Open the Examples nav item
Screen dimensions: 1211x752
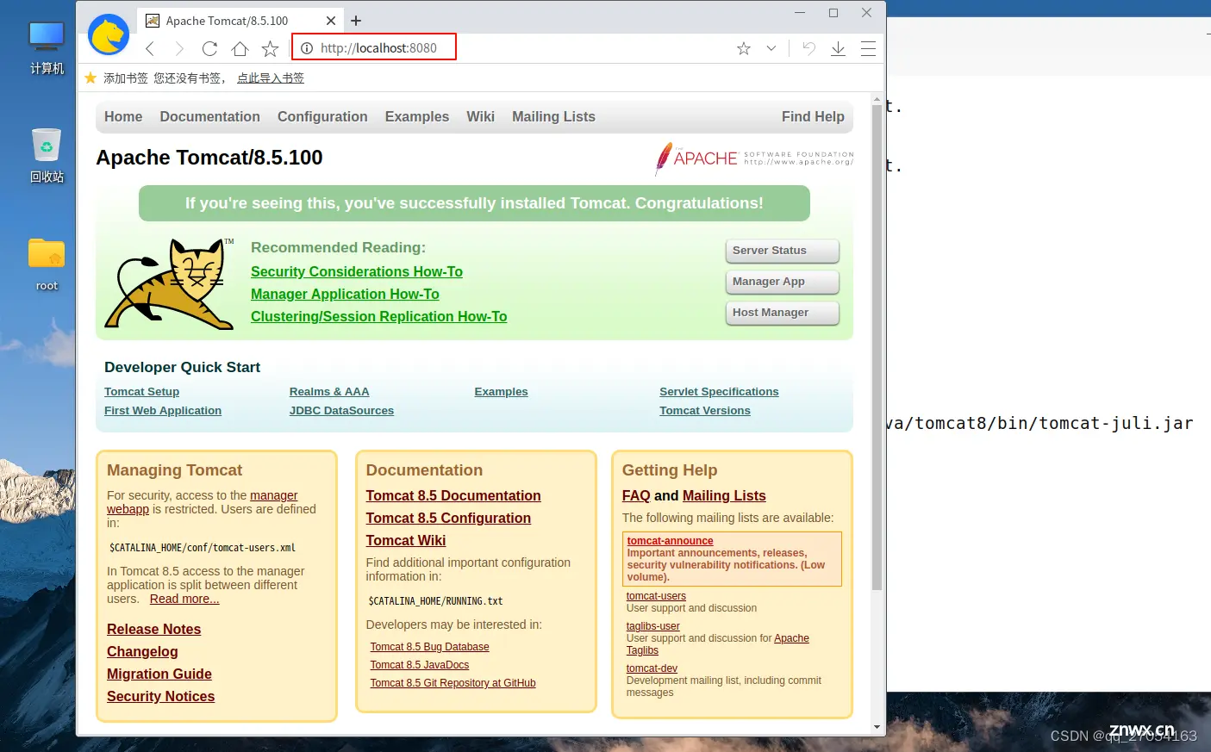point(417,116)
